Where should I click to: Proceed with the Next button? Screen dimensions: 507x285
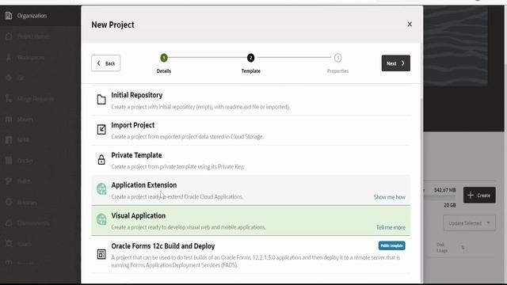(x=396, y=63)
